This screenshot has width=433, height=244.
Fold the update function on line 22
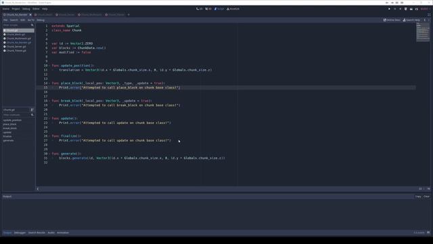[49, 119]
